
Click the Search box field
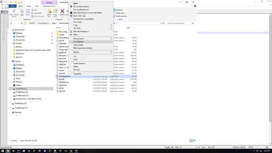point(180,23)
